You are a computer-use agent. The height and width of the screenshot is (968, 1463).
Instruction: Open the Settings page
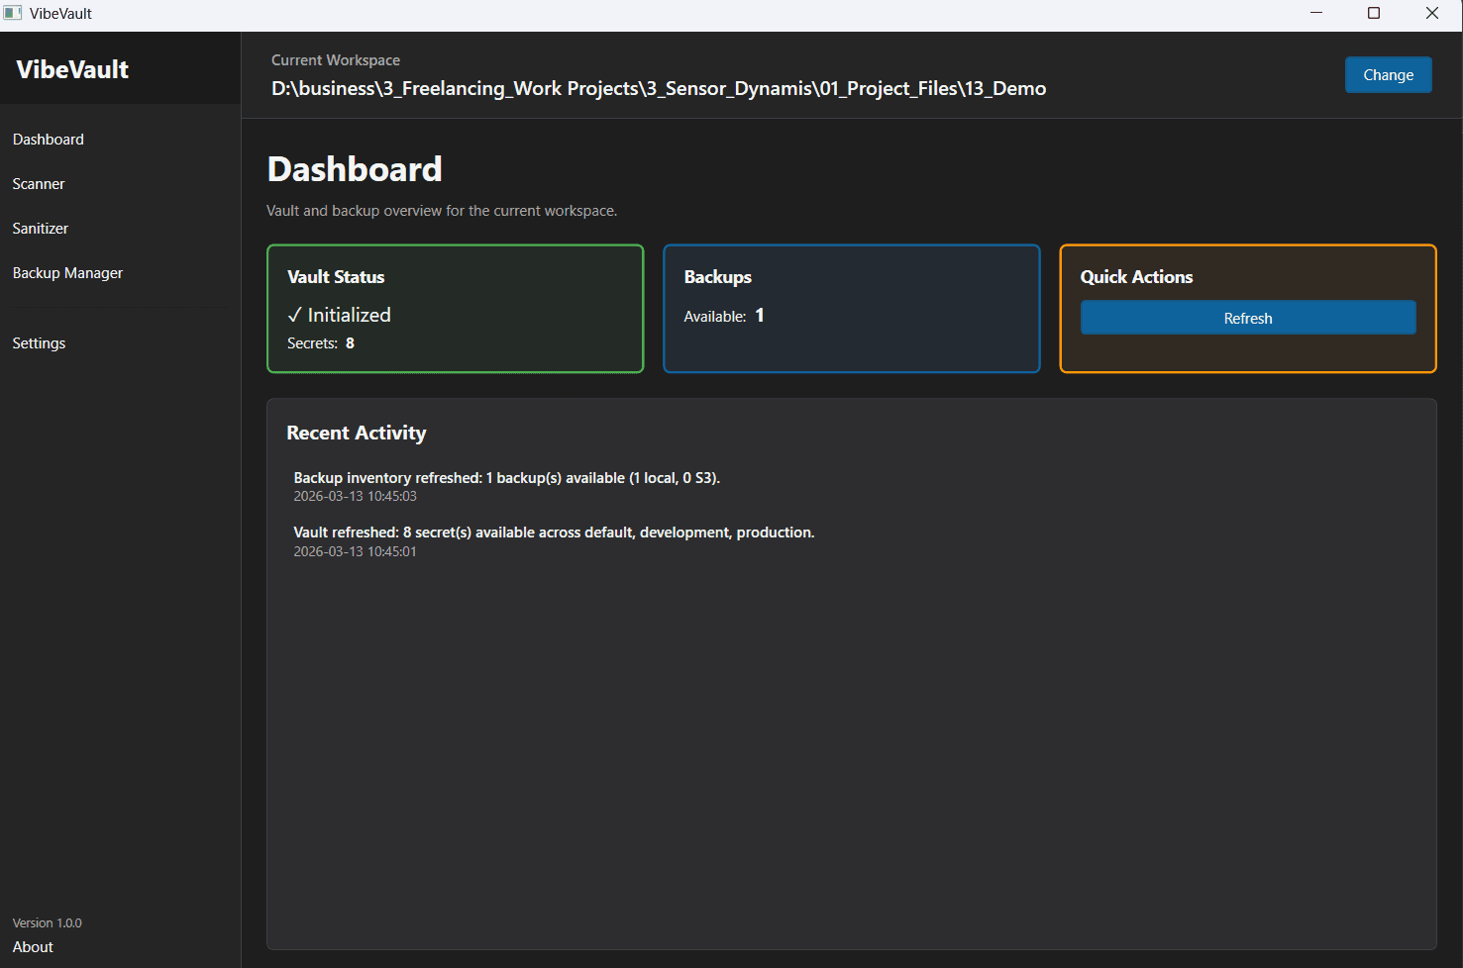(x=39, y=342)
